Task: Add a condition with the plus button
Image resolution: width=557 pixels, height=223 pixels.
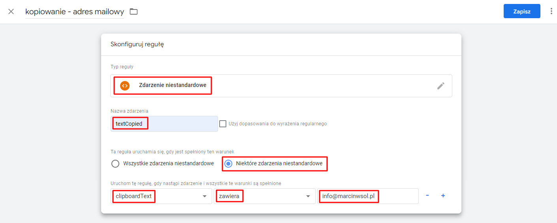Action: click(x=443, y=196)
